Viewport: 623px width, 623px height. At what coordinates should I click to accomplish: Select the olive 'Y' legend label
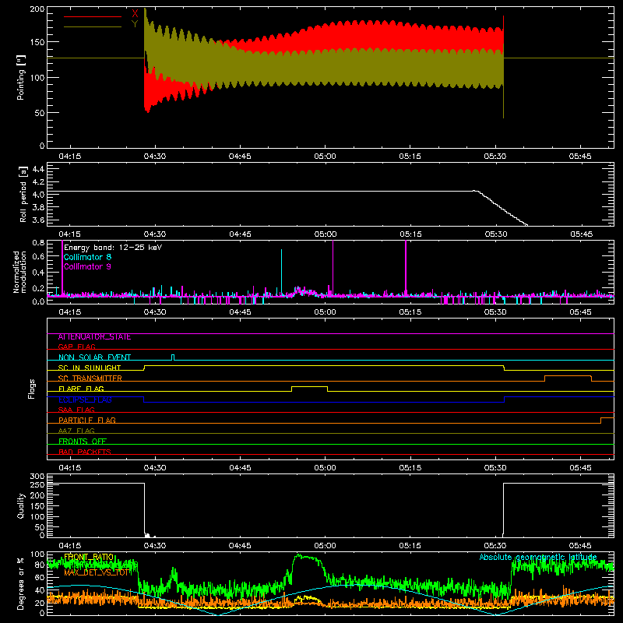[135, 24]
